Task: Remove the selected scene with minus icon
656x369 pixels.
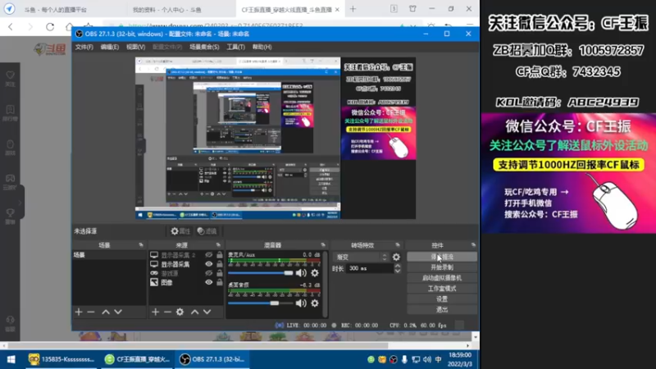Action: (91, 312)
